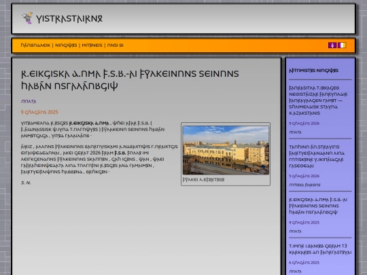The image size is (367, 275).
Task: Click the first sidebar date ending in 2026
Action: [304, 124]
